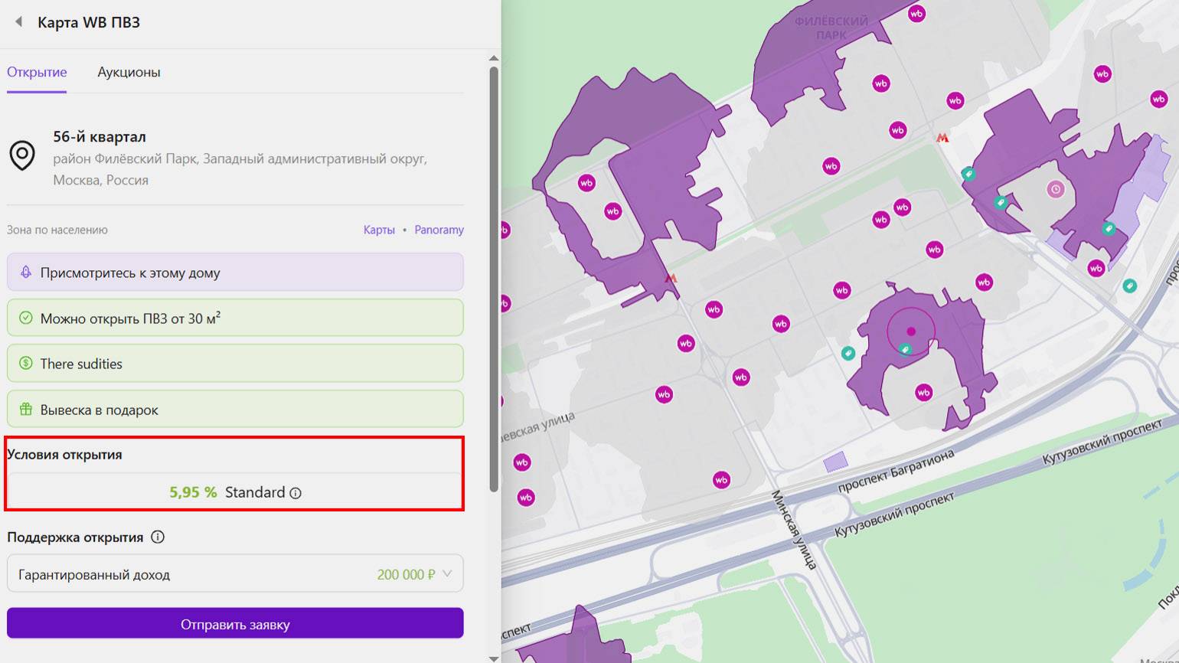Submit with the Отправить заявку button
The height and width of the screenshot is (663, 1179).
pos(235,624)
